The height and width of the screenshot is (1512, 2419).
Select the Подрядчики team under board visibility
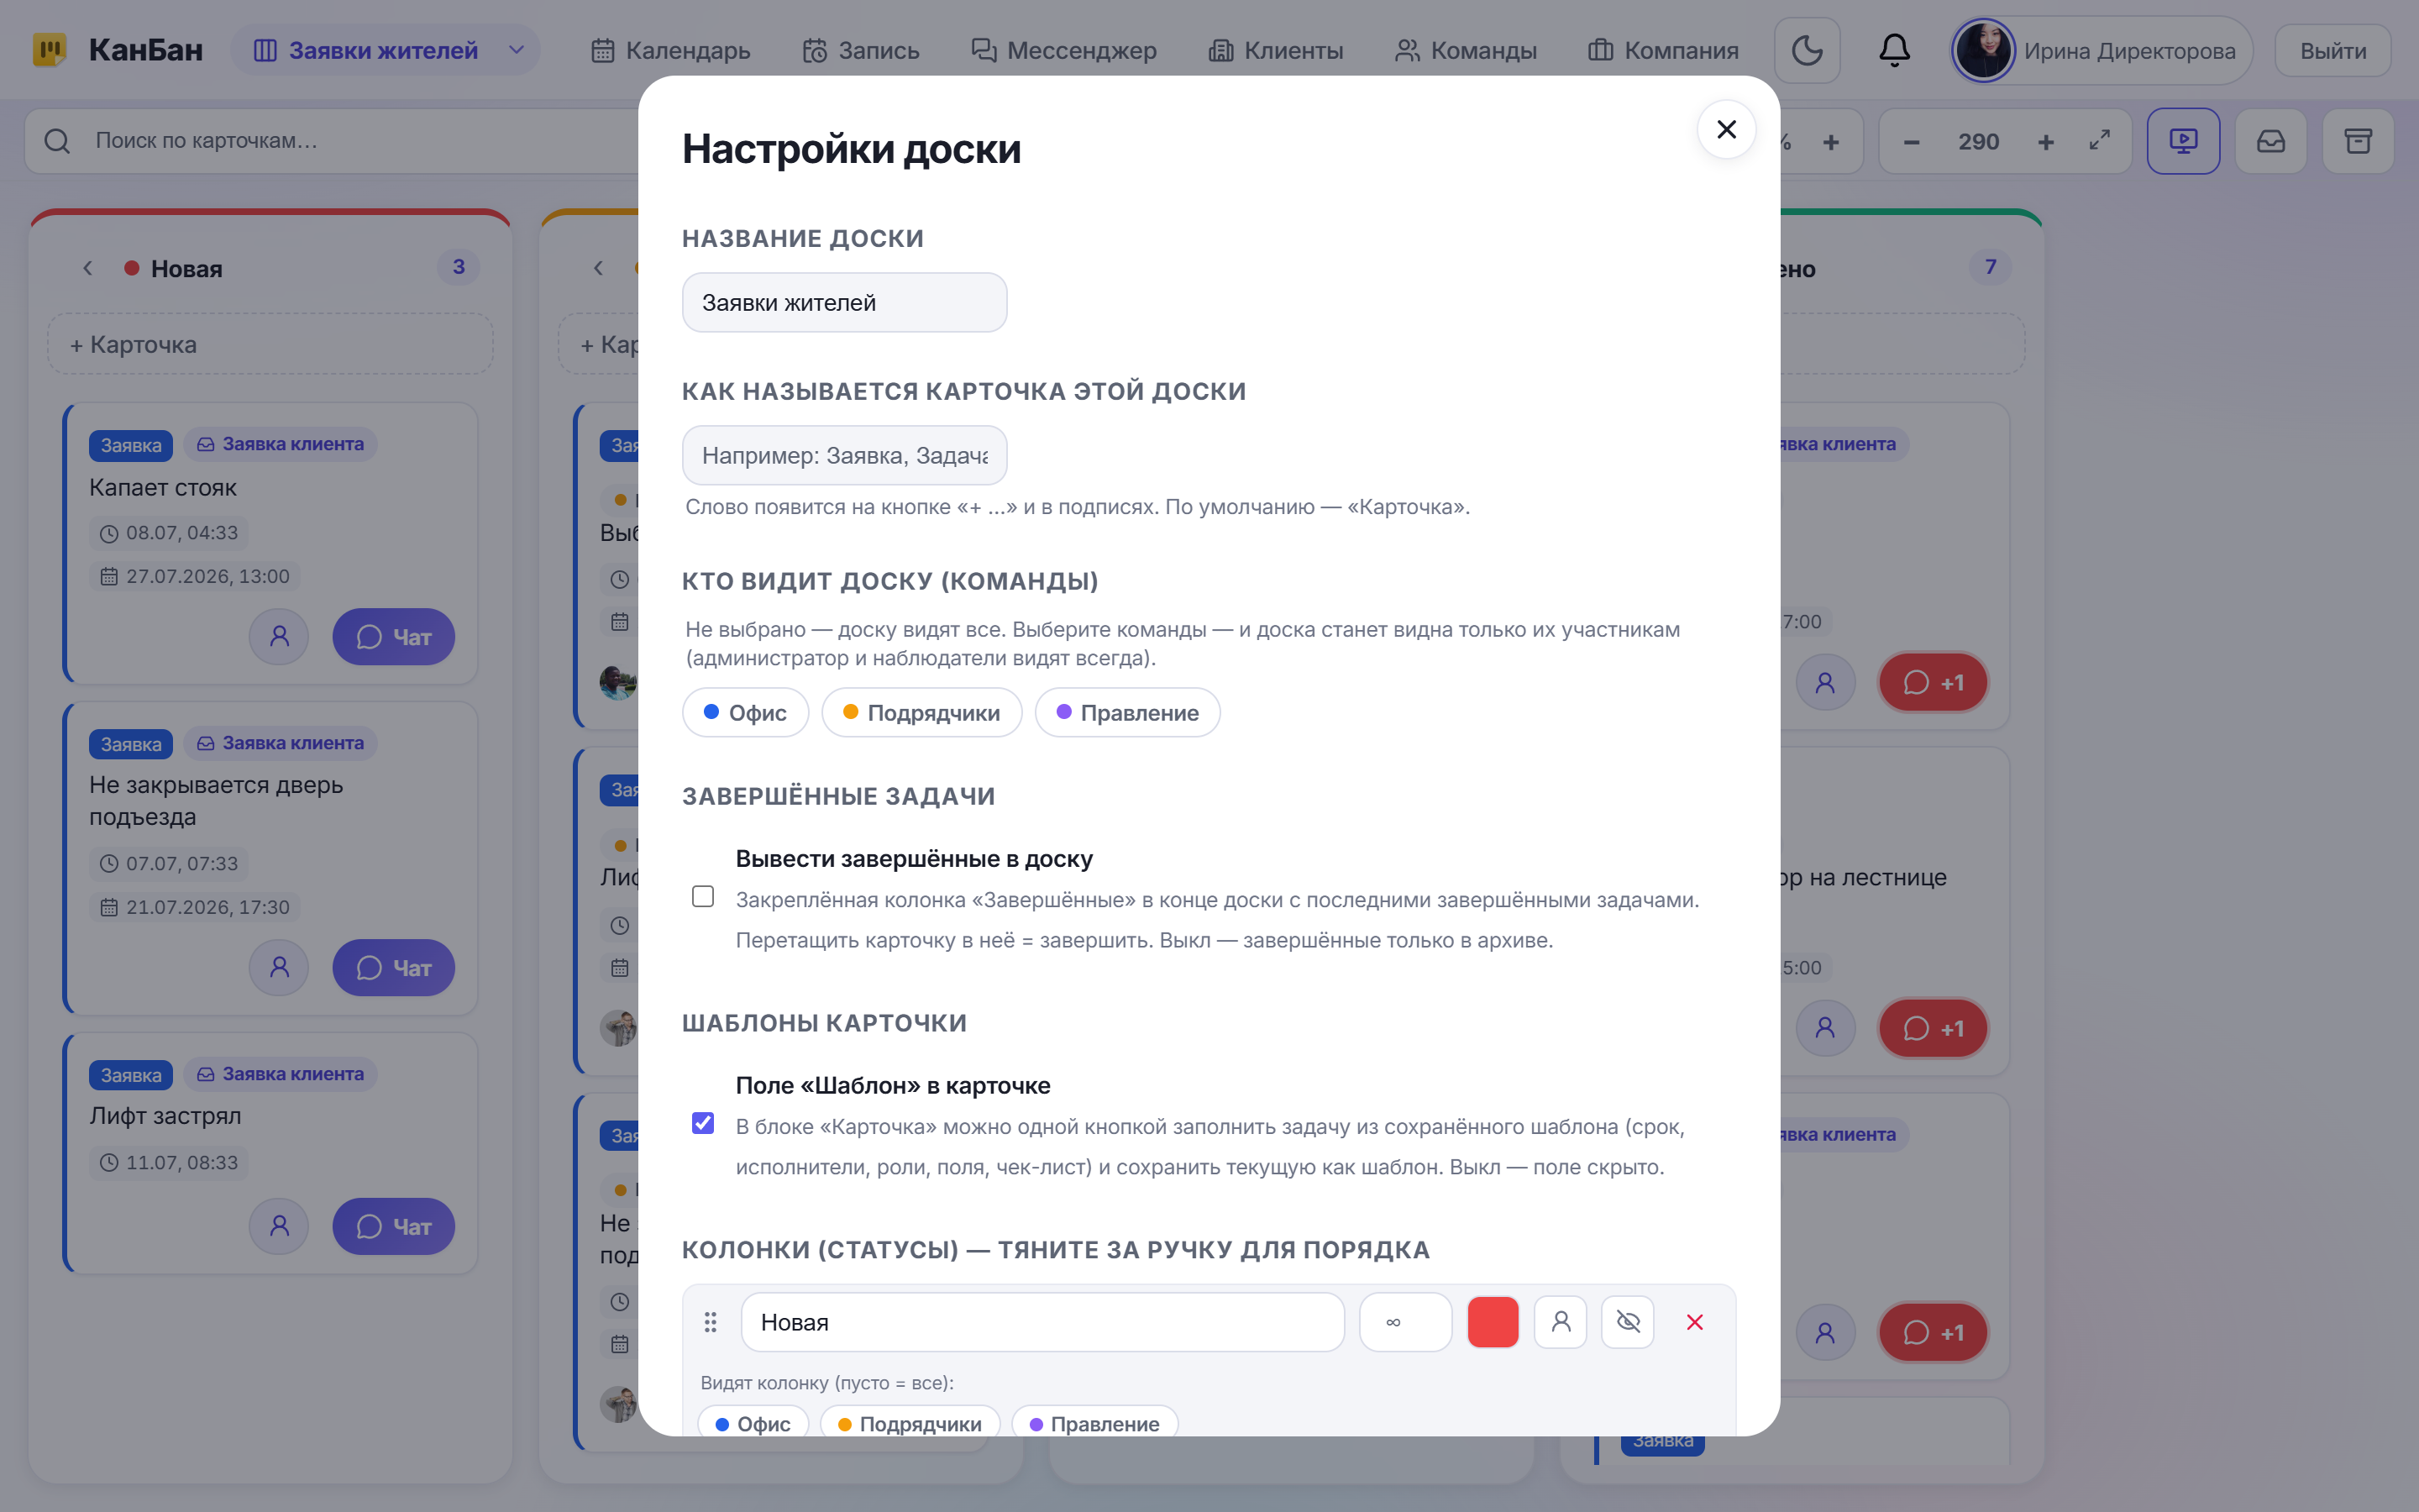click(921, 713)
